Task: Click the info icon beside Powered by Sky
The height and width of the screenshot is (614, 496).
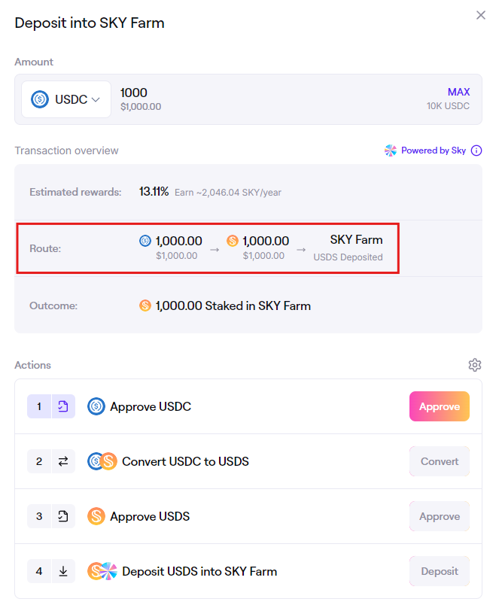Action: pos(476,150)
